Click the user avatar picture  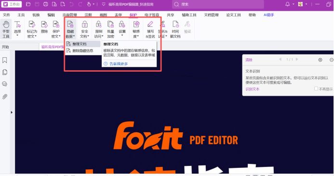pos(300,4)
